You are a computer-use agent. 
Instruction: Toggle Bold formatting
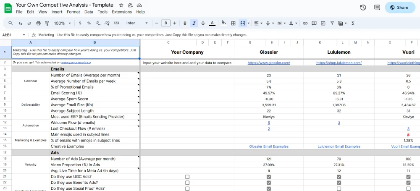click(185, 24)
